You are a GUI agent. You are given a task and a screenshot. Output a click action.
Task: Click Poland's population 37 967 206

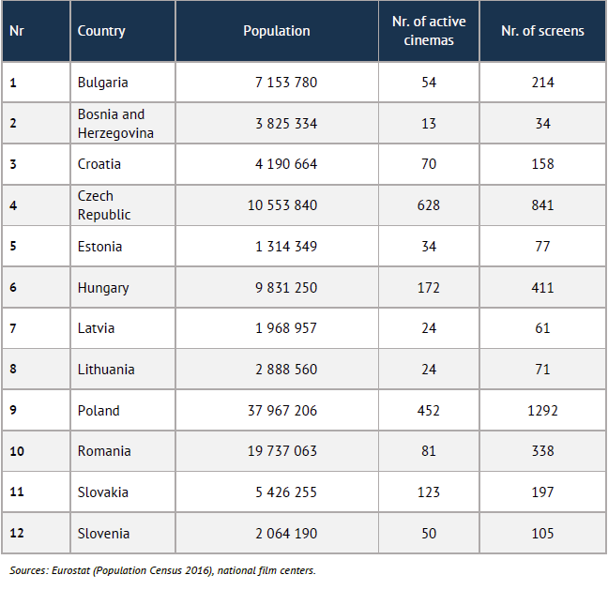[281, 411]
